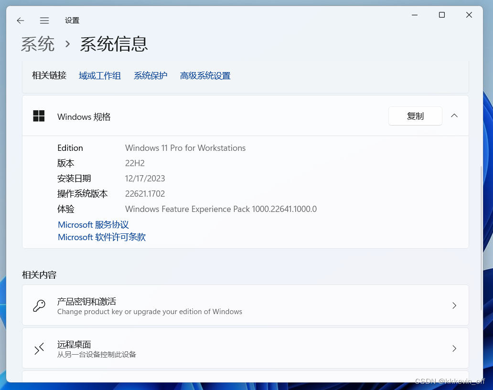This screenshot has width=493, height=390.
Task: Open the 远程桌面 chevron arrow
Action: click(x=454, y=348)
